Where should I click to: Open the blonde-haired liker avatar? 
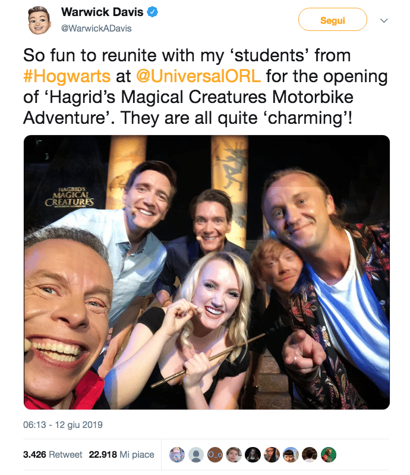[234, 455]
